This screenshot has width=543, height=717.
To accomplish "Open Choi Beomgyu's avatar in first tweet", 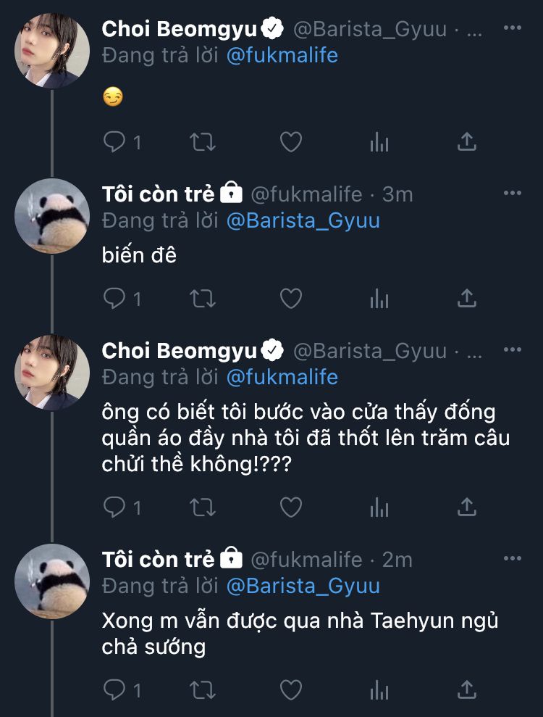I will click(x=52, y=50).
